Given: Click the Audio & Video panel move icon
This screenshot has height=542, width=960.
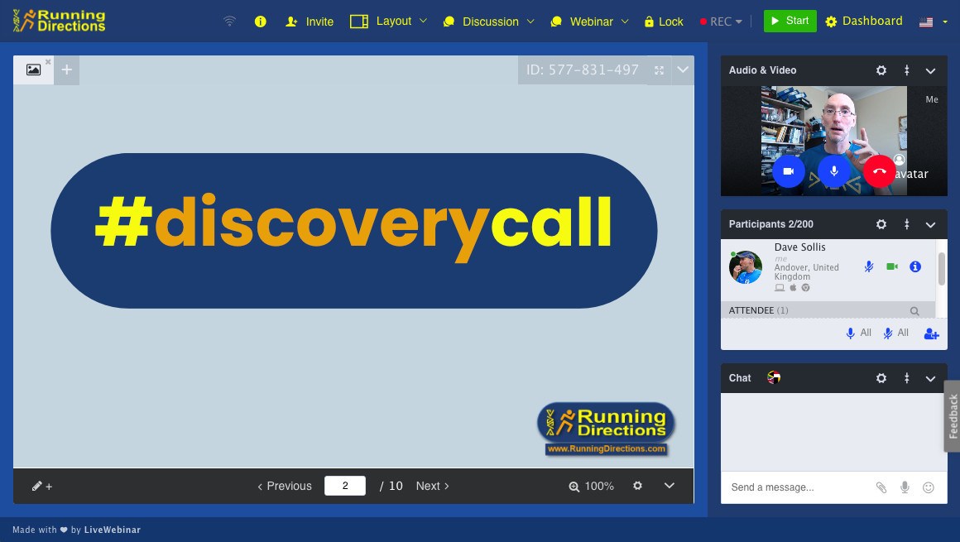Looking at the screenshot, I should [907, 70].
